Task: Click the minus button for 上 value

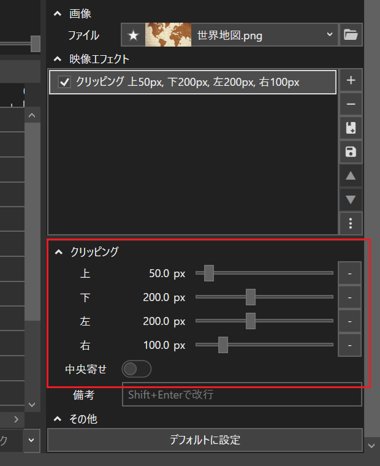Action: coord(349,273)
